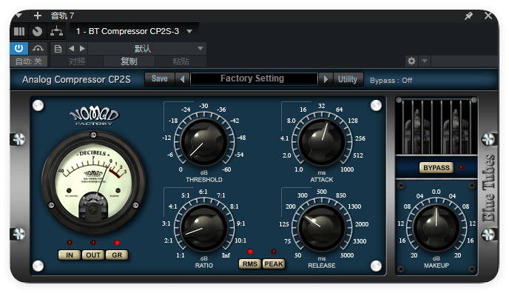
Task: Pin the plugin window
Action: tap(468, 16)
